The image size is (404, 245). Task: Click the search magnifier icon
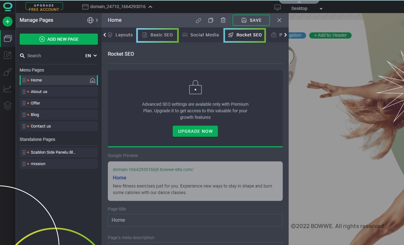coord(23,56)
